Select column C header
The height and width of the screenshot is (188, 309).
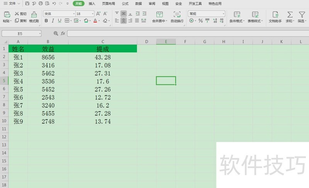(103, 42)
